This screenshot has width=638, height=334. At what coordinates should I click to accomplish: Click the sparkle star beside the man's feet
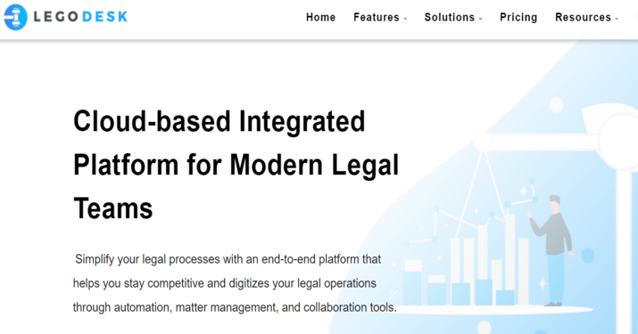(x=543, y=283)
